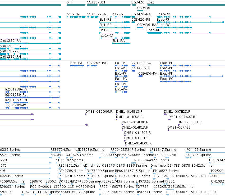
Task: Click EST EN07920.5prime label
Action: click(149, 181)
